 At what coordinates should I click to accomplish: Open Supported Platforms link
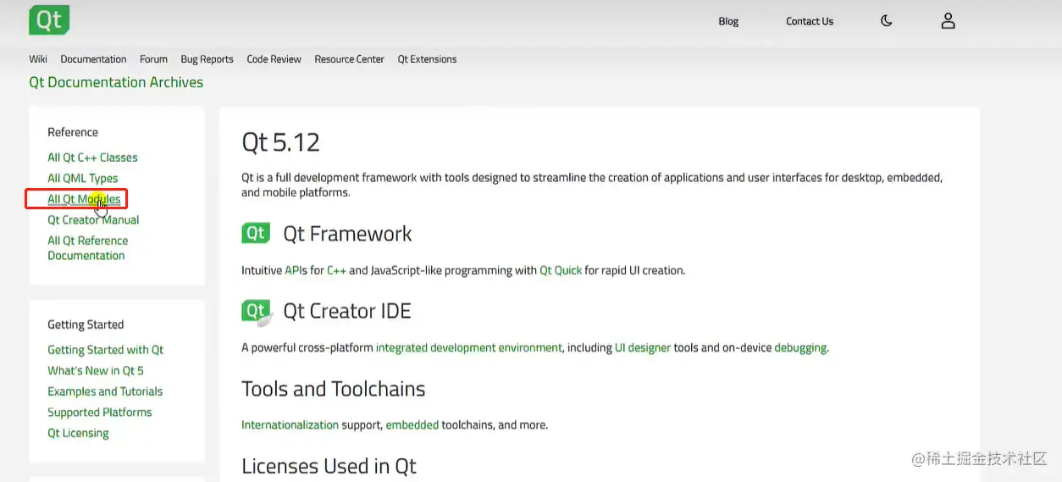pos(100,413)
